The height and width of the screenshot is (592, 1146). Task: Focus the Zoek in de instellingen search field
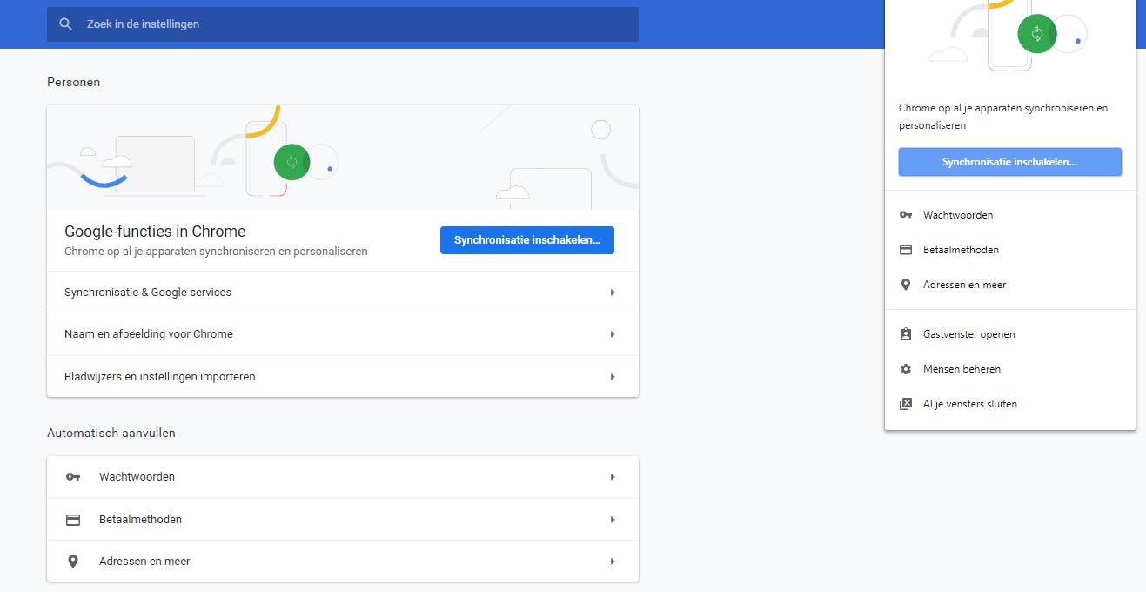343,24
